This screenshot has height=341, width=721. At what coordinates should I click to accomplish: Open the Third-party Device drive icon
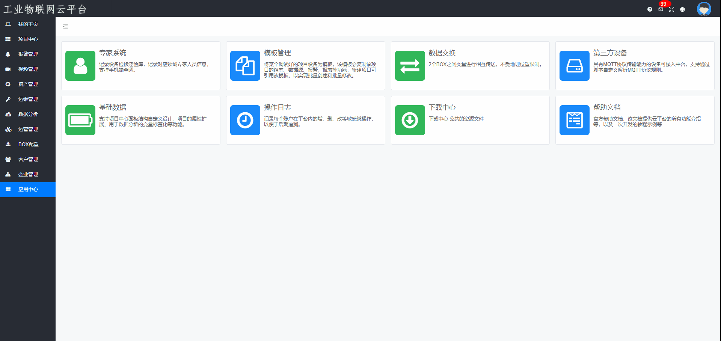point(574,66)
